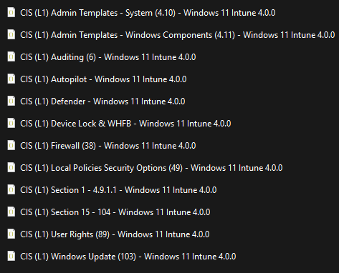Click the CIS (L1) Autopilot file name
The width and height of the screenshot is (339, 273).
tap(103, 79)
